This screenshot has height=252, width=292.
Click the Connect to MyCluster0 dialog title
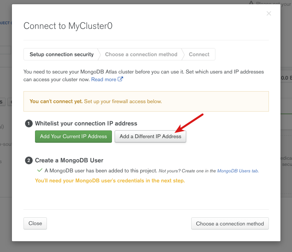point(68,26)
